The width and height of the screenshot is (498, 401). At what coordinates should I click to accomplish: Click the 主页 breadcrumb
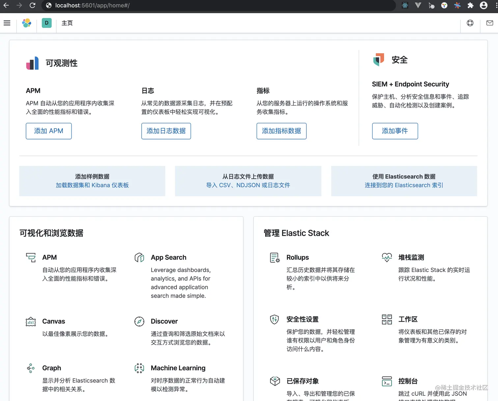coord(67,23)
